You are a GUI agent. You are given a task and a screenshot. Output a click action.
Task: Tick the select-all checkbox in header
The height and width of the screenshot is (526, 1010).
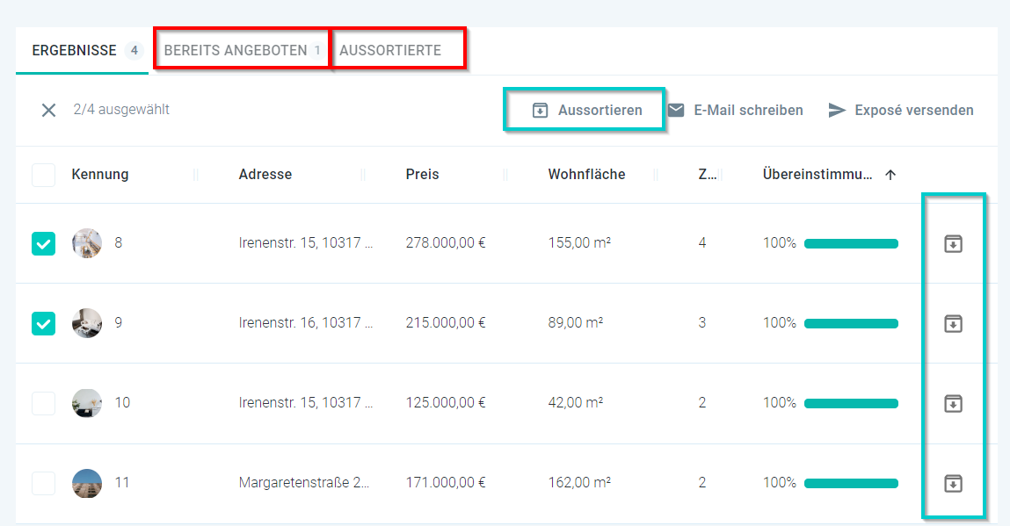(44, 175)
